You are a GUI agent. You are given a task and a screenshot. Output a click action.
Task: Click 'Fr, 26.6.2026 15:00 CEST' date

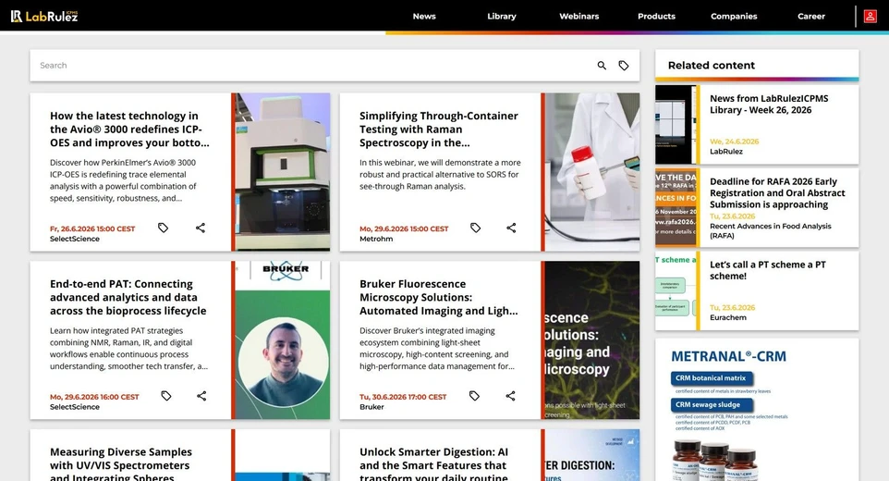(92, 228)
